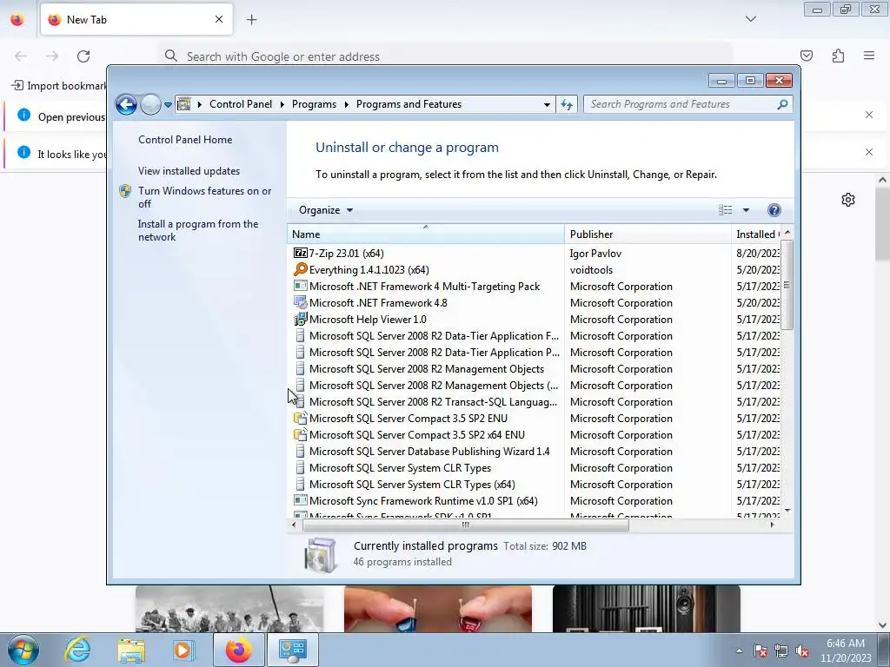
Task: Open a new Firefox tab
Action: (251, 20)
